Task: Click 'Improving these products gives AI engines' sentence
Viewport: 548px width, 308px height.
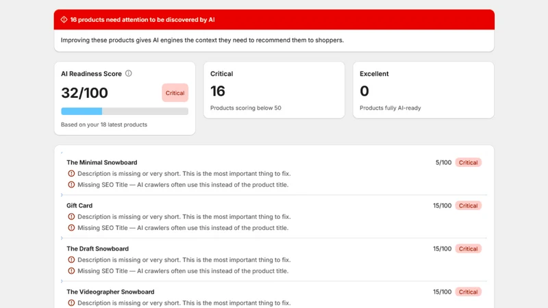Action: click(x=202, y=40)
